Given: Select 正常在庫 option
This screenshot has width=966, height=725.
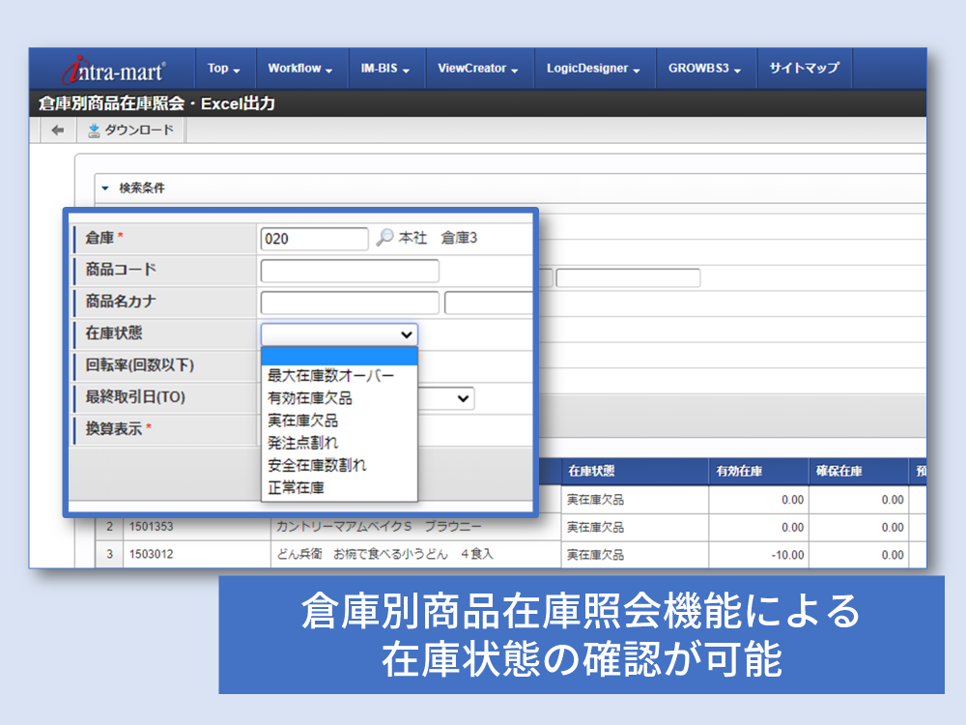Looking at the screenshot, I should pos(296,487).
